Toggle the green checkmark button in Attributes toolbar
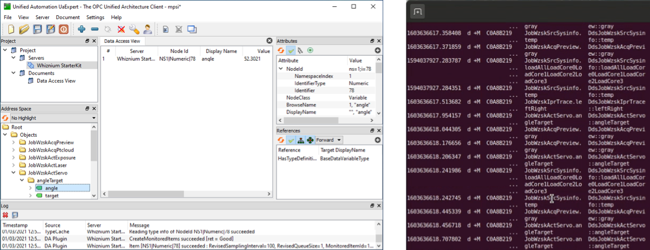The height and width of the screenshot is (250, 650). [x=291, y=51]
